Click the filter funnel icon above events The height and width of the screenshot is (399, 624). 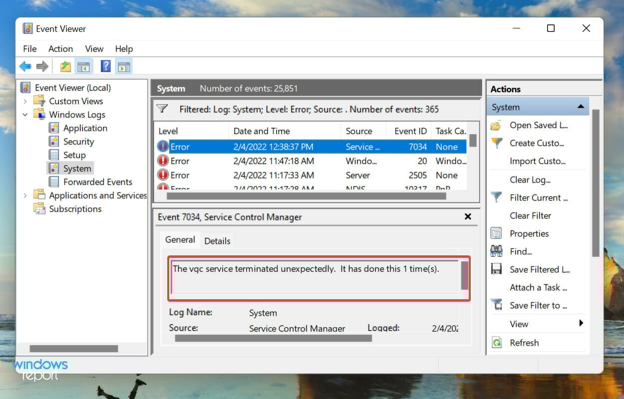pyautogui.click(x=162, y=109)
